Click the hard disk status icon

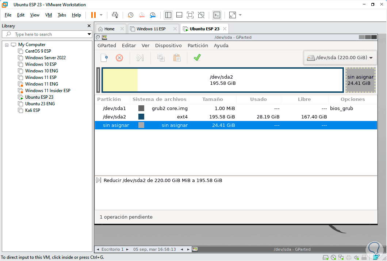[326, 258]
